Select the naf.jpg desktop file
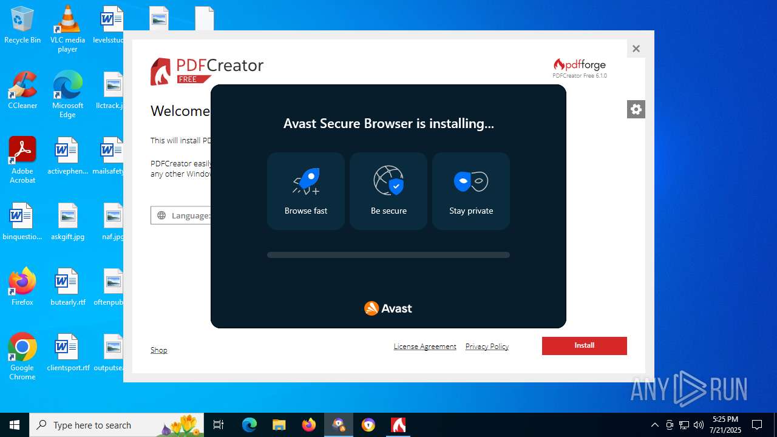The image size is (777, 437). tap(113, 222)
